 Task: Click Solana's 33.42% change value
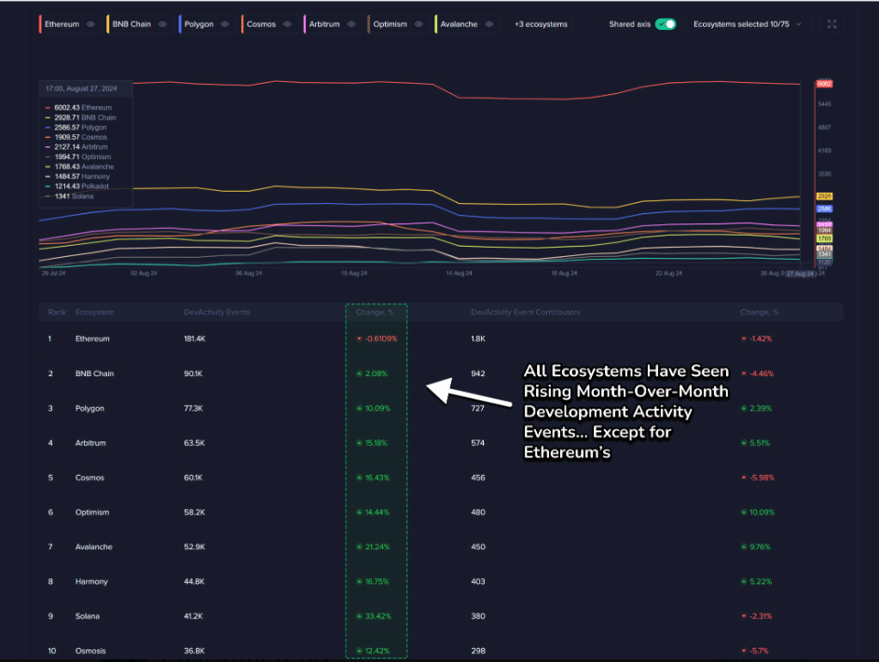[378, 616]
